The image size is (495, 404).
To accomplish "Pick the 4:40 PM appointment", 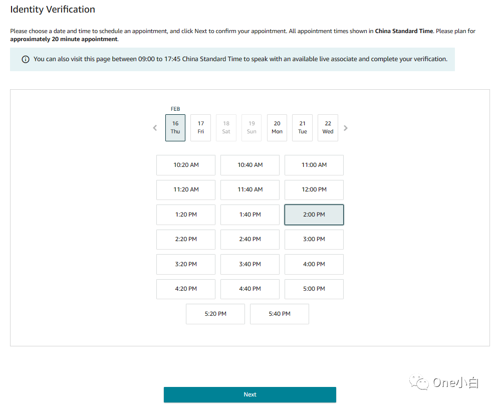I will pos(250,289).
